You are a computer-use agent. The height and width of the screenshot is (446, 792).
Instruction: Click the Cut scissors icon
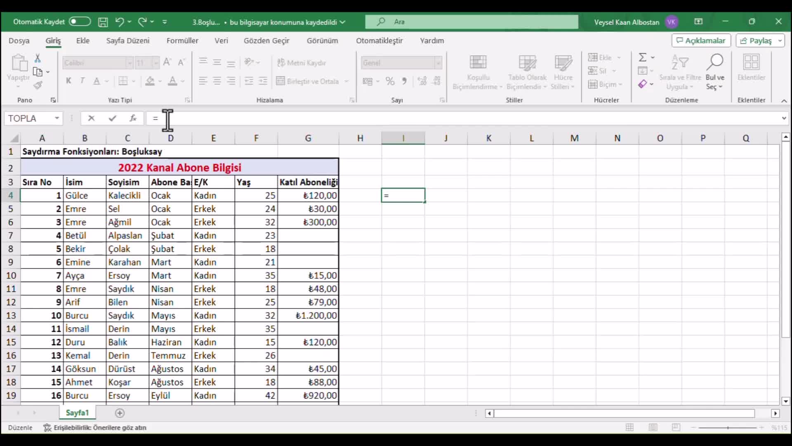click(38, 58)
